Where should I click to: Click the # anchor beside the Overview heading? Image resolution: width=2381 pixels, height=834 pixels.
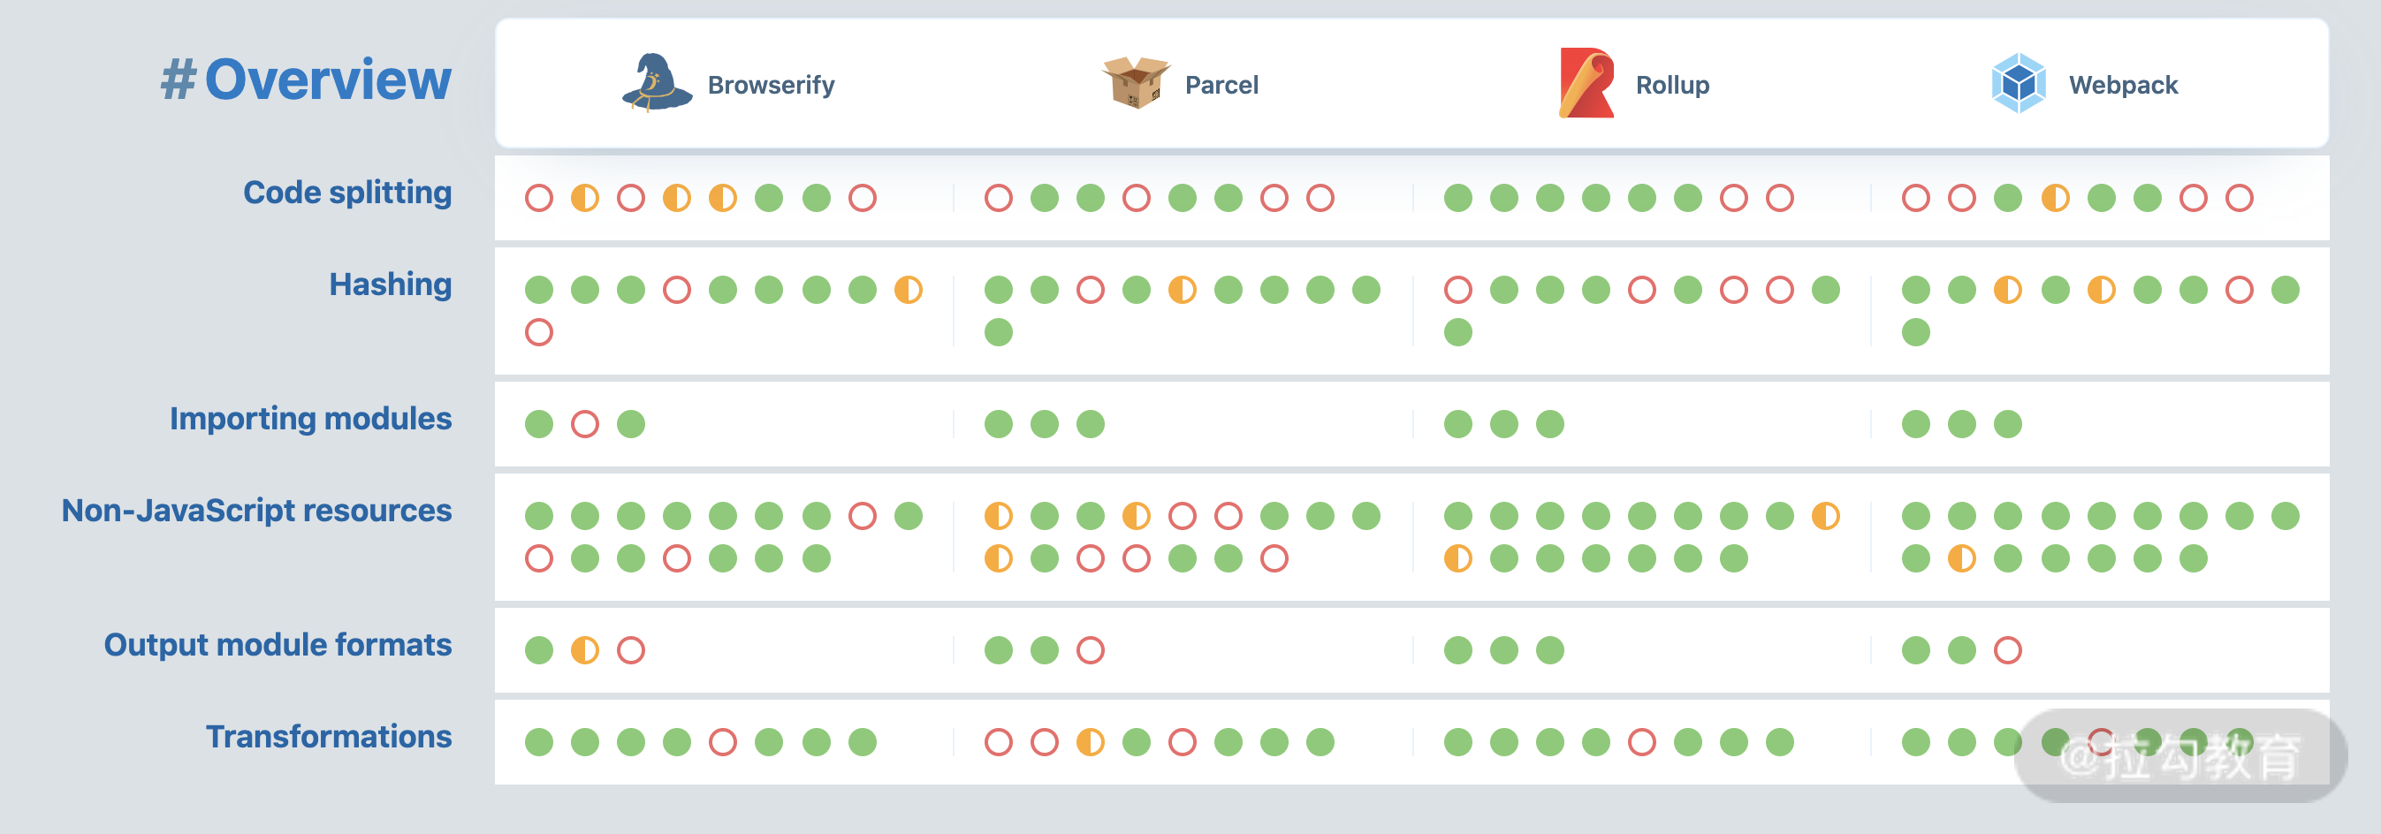[178, 80]
